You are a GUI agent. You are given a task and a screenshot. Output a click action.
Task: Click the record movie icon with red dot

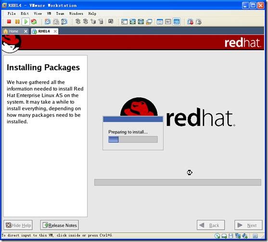click(190, 22)
